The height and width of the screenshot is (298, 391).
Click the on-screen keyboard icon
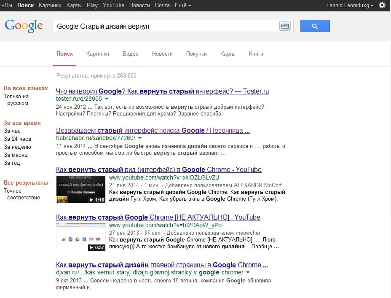pyautogui.click(x=285, y=26)
